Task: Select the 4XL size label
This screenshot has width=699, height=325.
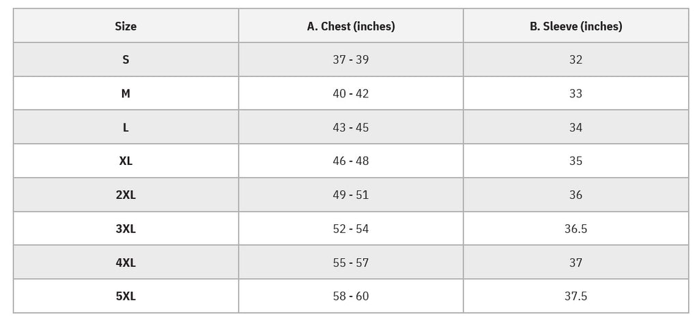Action: point(126,262)
